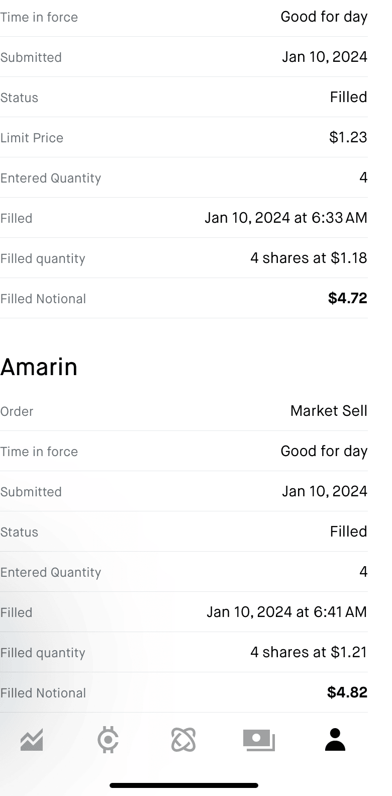Select the "4 shares at $1.18" value
Image resolution: width=392 pixels, height=796 pixels.
309,258
